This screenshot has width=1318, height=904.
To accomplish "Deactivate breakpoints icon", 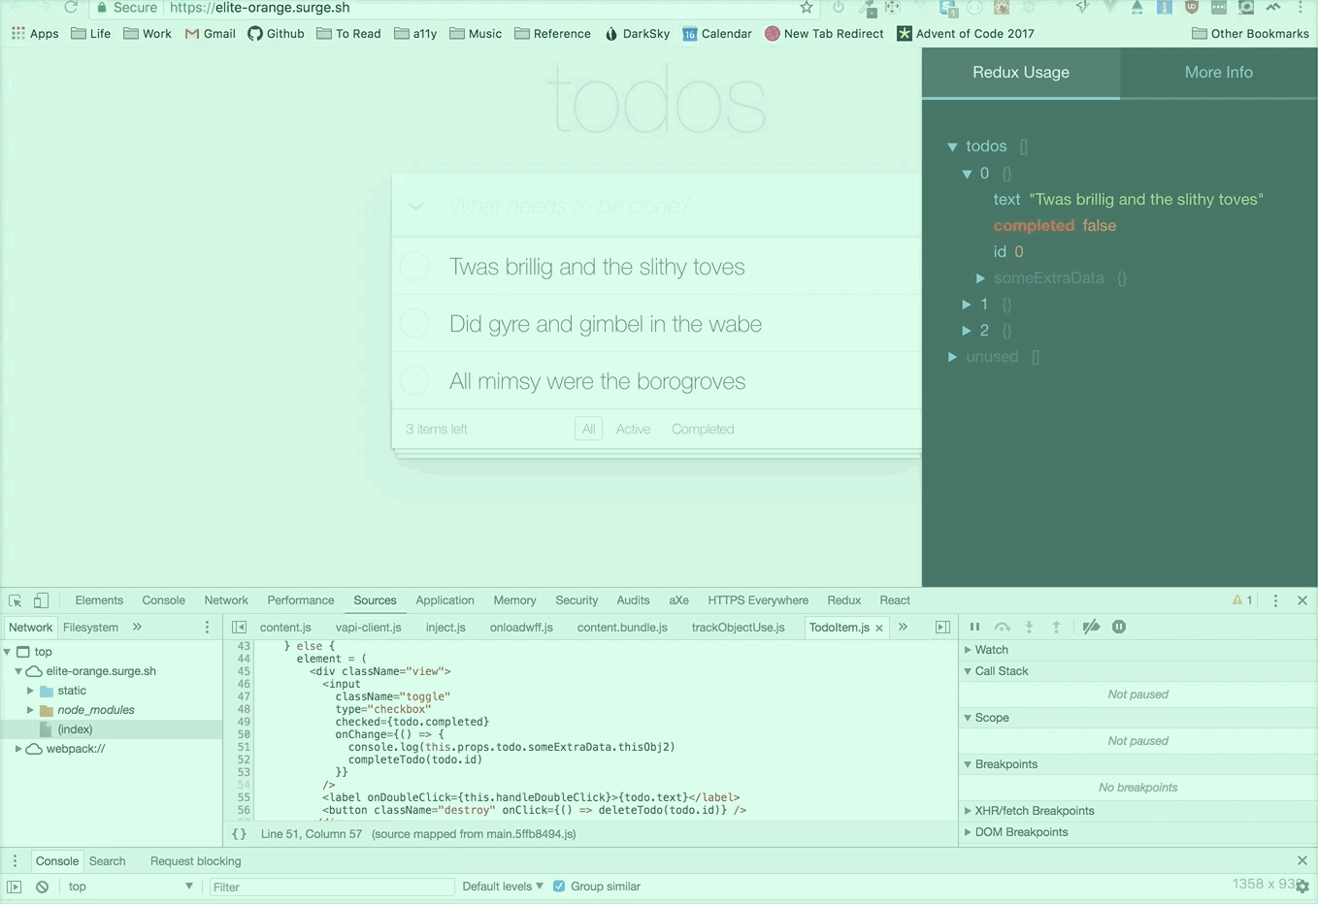I will pos(1091,627).
